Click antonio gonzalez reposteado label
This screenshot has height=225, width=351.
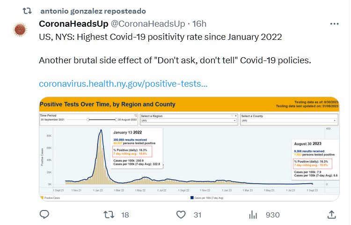pyautogui.click(x=93, y=10)
